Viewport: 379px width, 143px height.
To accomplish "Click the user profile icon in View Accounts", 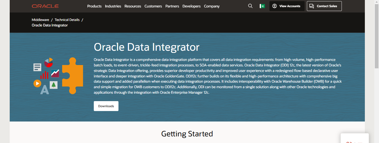I will coord(274,6).
